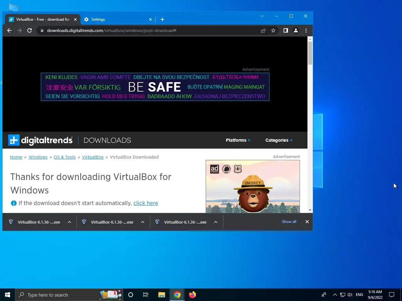Expand the Categories menu

[279, 140]
